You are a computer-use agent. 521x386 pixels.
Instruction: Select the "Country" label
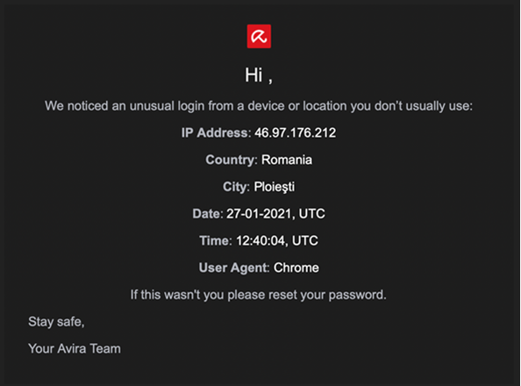(x=230, y=160)
